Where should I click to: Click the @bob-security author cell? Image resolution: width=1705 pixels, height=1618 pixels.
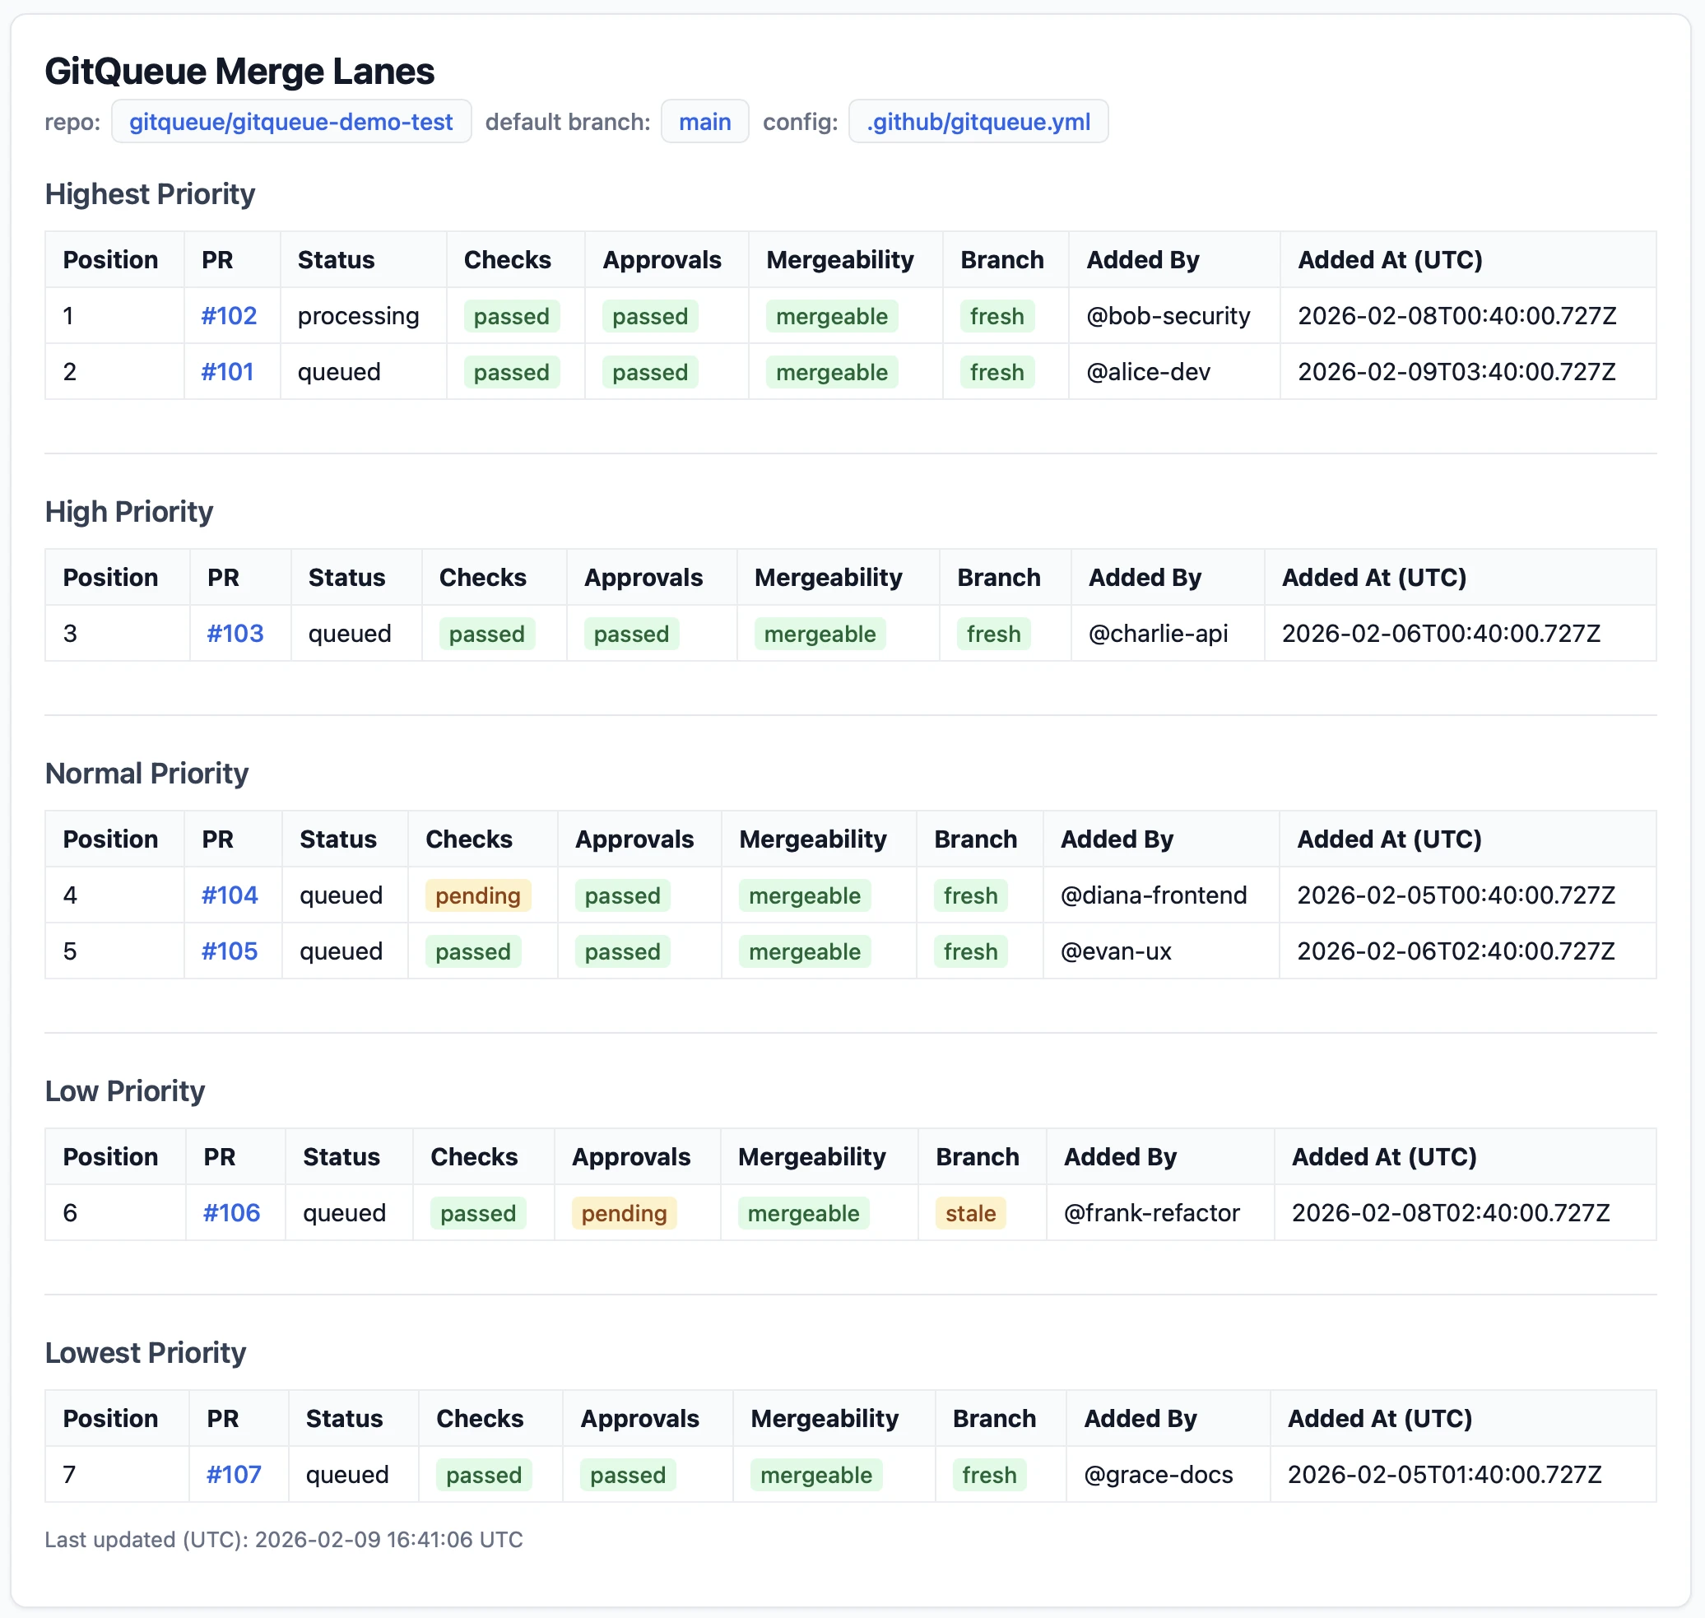1168,316
